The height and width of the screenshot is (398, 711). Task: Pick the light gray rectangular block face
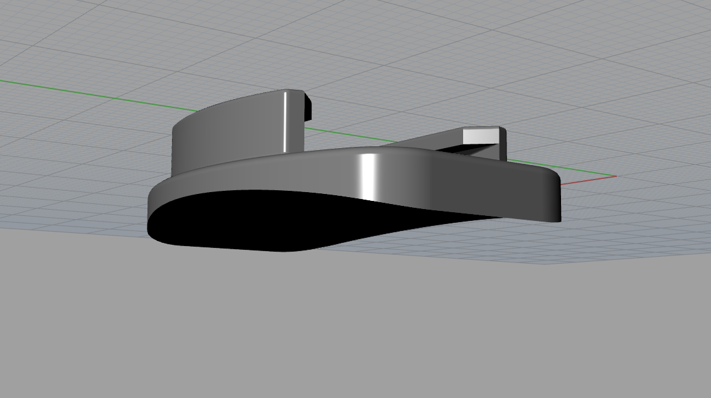click(x=480, y=136)
